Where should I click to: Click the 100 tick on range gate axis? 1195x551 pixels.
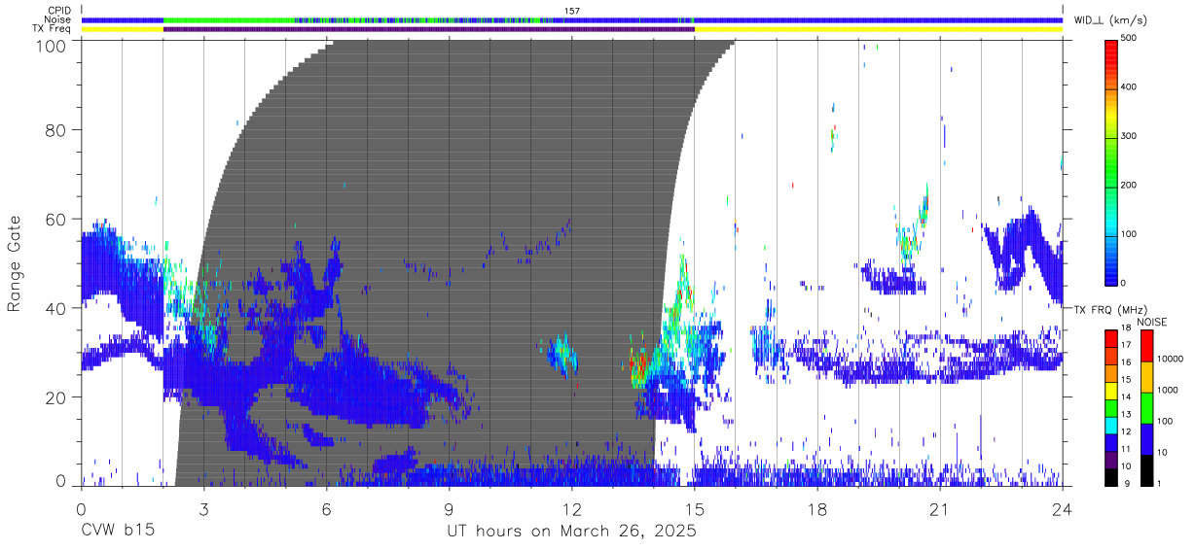52,45
